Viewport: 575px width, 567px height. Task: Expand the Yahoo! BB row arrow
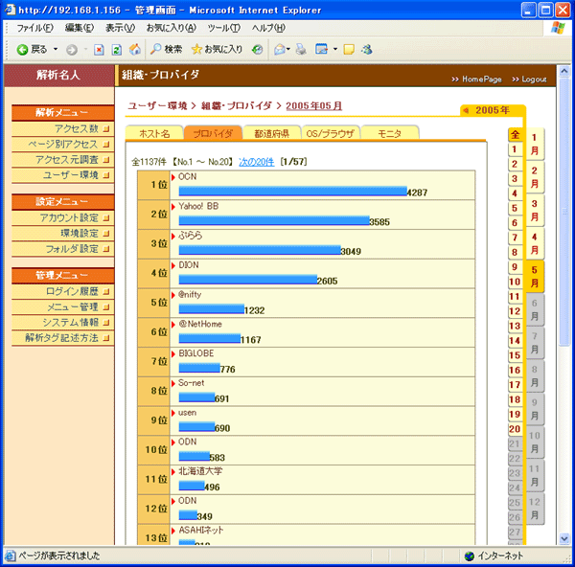(x=173, y=207)
